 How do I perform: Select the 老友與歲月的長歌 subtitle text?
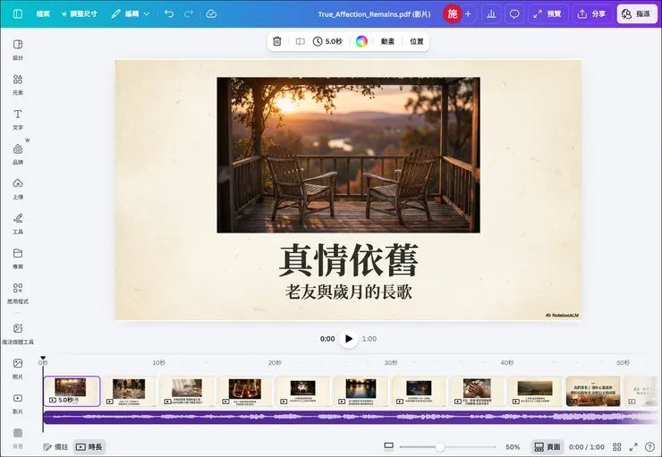pos(349,292)
